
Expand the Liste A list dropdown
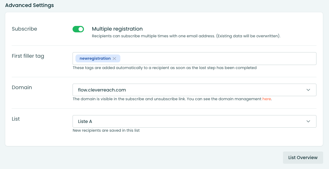coord(189,121)
